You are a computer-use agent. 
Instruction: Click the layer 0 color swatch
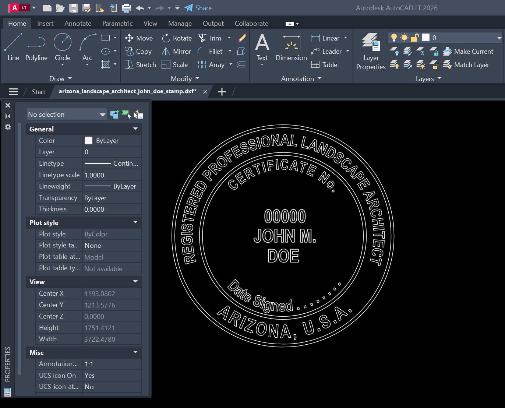tap(425, 38)
